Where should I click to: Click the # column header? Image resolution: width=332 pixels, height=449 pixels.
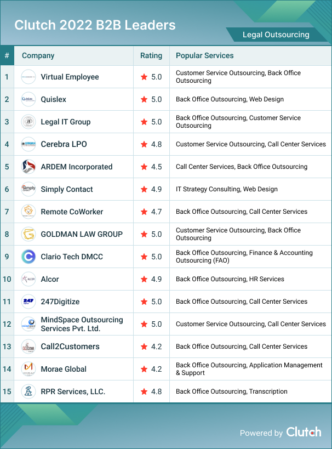(x=7, y=55)
